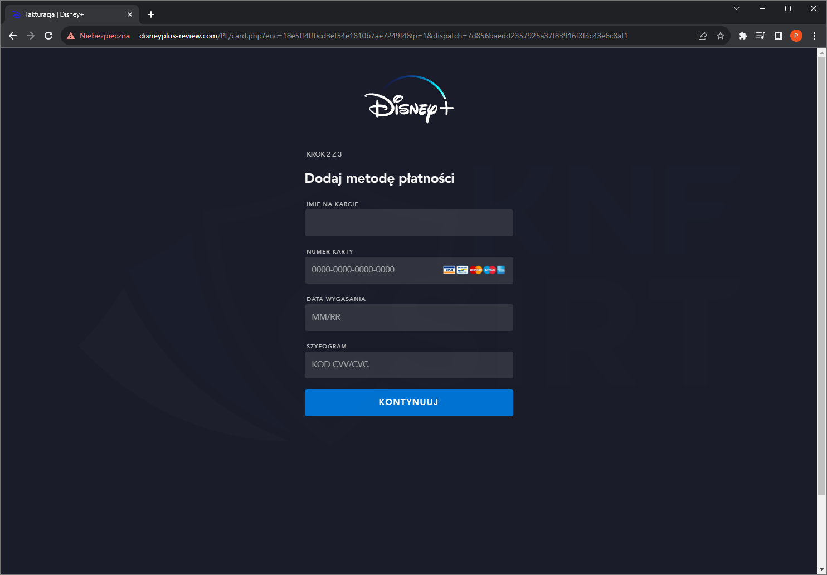Expand the tab search chevron
The width and height of the screenshot is (827, 575).
pos(737,8)
